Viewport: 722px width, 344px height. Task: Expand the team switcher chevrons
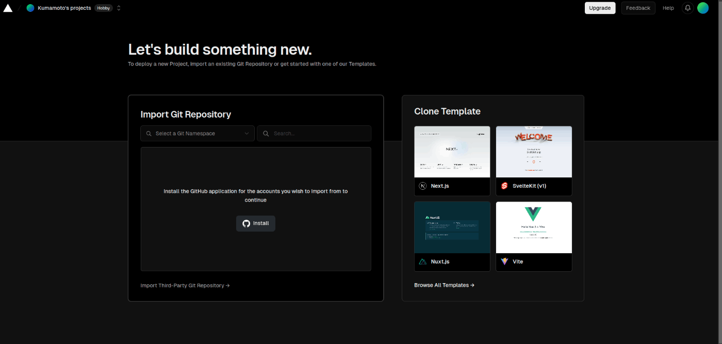click(119, 8)
